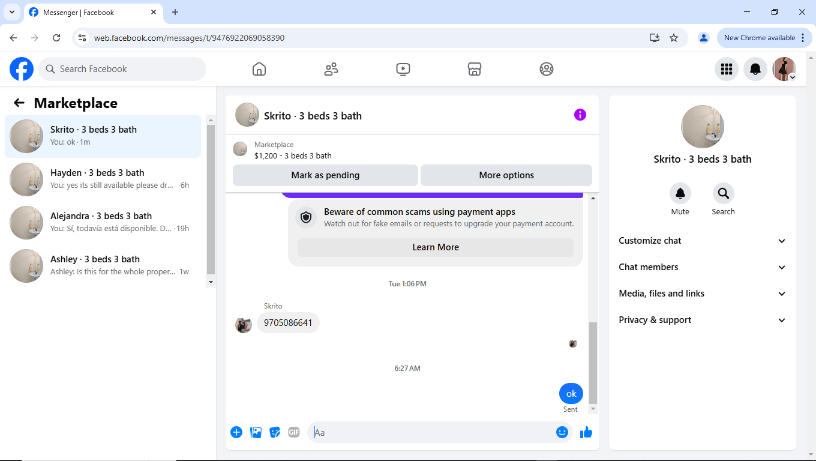The width and height of the screenshot is (816, 461).
Task: Click the Beware of common scams heading
Action: point(419,212)
